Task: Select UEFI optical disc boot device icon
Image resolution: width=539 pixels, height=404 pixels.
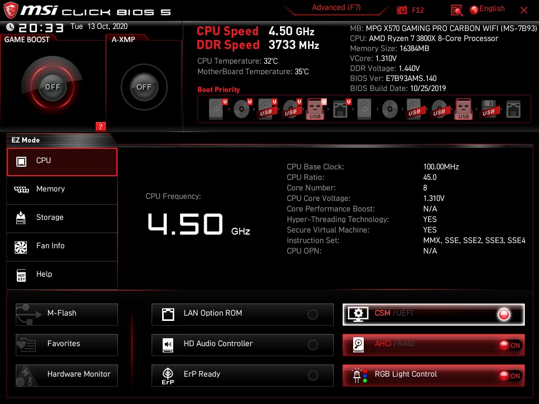Action: coord(242,109)
